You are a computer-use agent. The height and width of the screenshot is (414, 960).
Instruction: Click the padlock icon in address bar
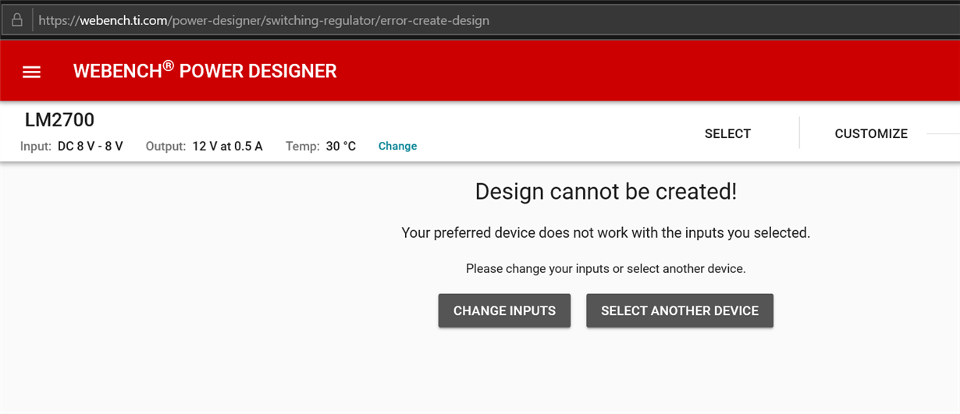[16, 19]
